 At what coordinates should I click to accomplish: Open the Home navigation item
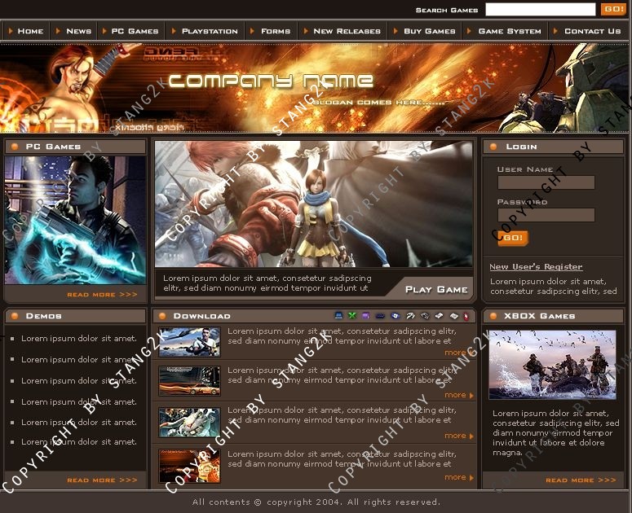(30, 31)
